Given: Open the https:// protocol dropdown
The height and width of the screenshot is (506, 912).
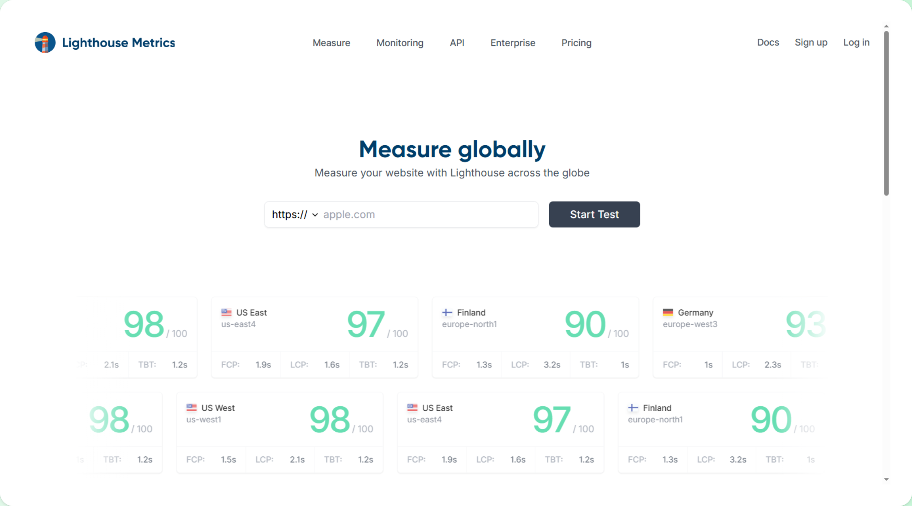Looking at the screenshot, I should 295,215.
